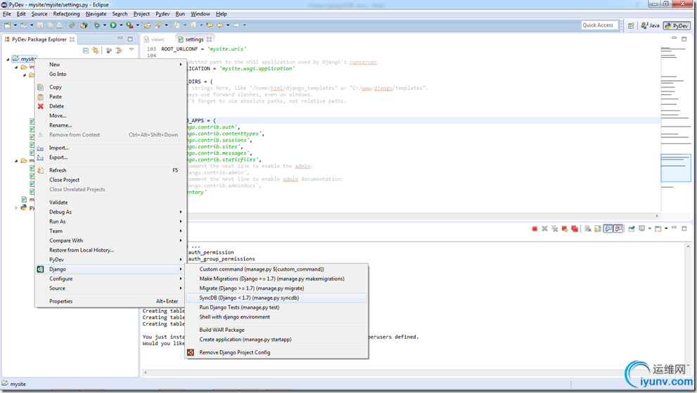
Task: Click Refresh in context menu
Action: tap(110, 170)
